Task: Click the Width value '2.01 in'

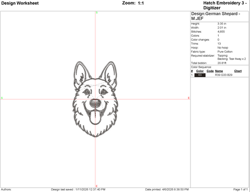Action: point(222,28)
